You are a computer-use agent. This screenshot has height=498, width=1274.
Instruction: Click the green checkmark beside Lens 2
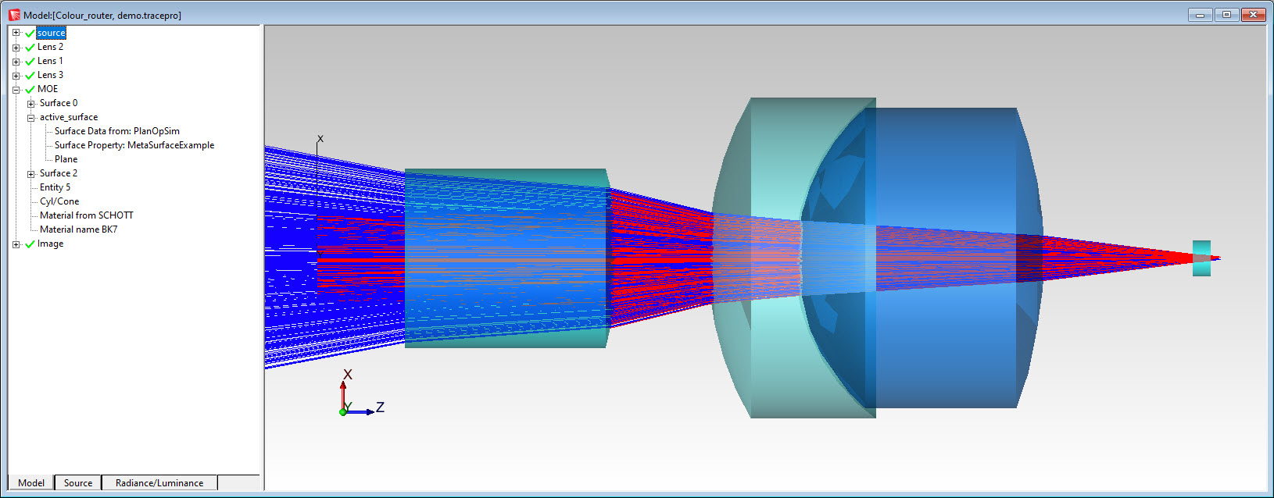coord(30,48)
